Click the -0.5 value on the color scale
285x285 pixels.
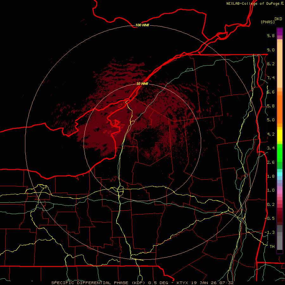pyautogui.click(x=269, y=218)
